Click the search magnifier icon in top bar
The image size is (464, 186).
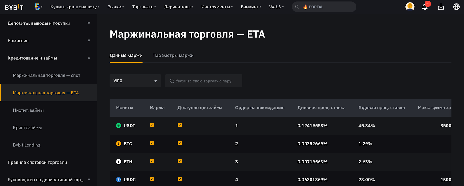(x=297, y=7)
